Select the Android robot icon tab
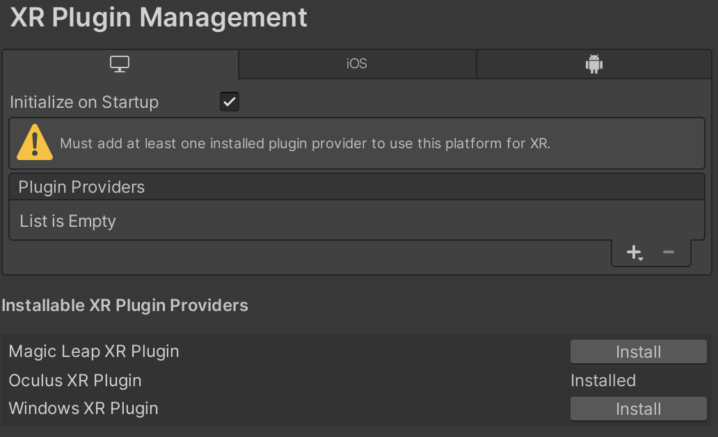The image size is (718, 437). click(x=593, y=64)
